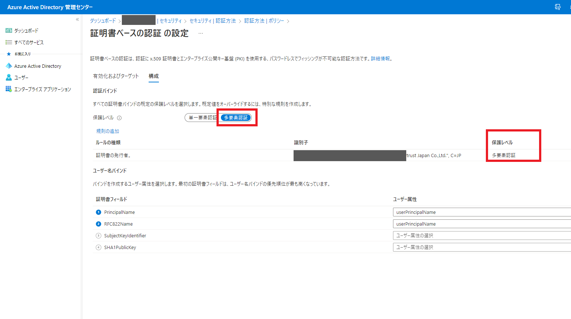
Task: Select the 単一要素認証 protection level
Action: tap(202, 118)
